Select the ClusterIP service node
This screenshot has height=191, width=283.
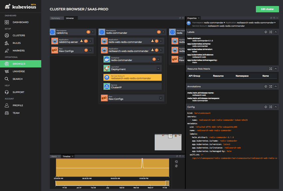[x=133, y=86]
